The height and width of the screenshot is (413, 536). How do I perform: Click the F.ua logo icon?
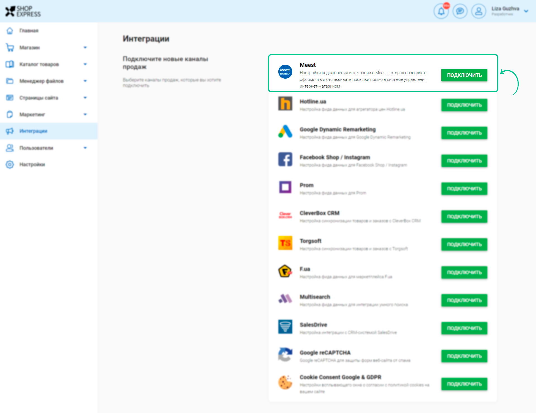(x=285, y=271)
